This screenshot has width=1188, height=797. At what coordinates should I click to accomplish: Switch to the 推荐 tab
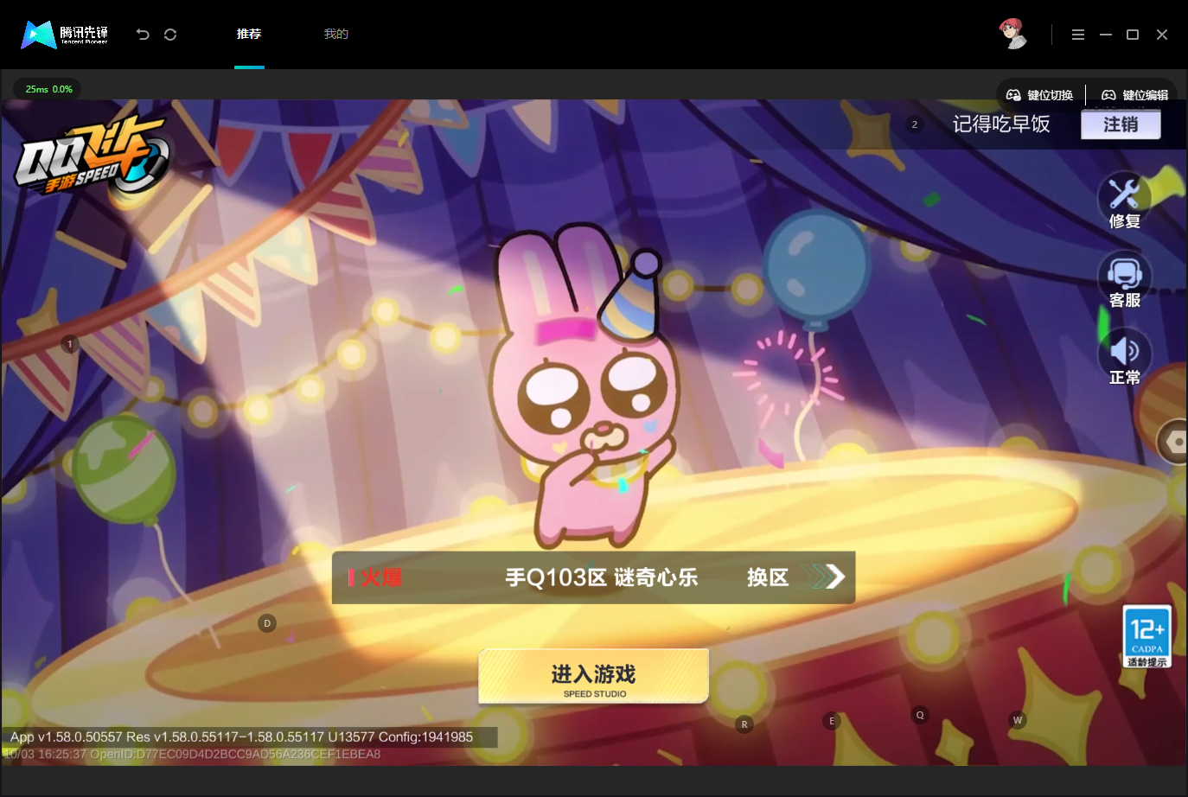tap(249, 35)
